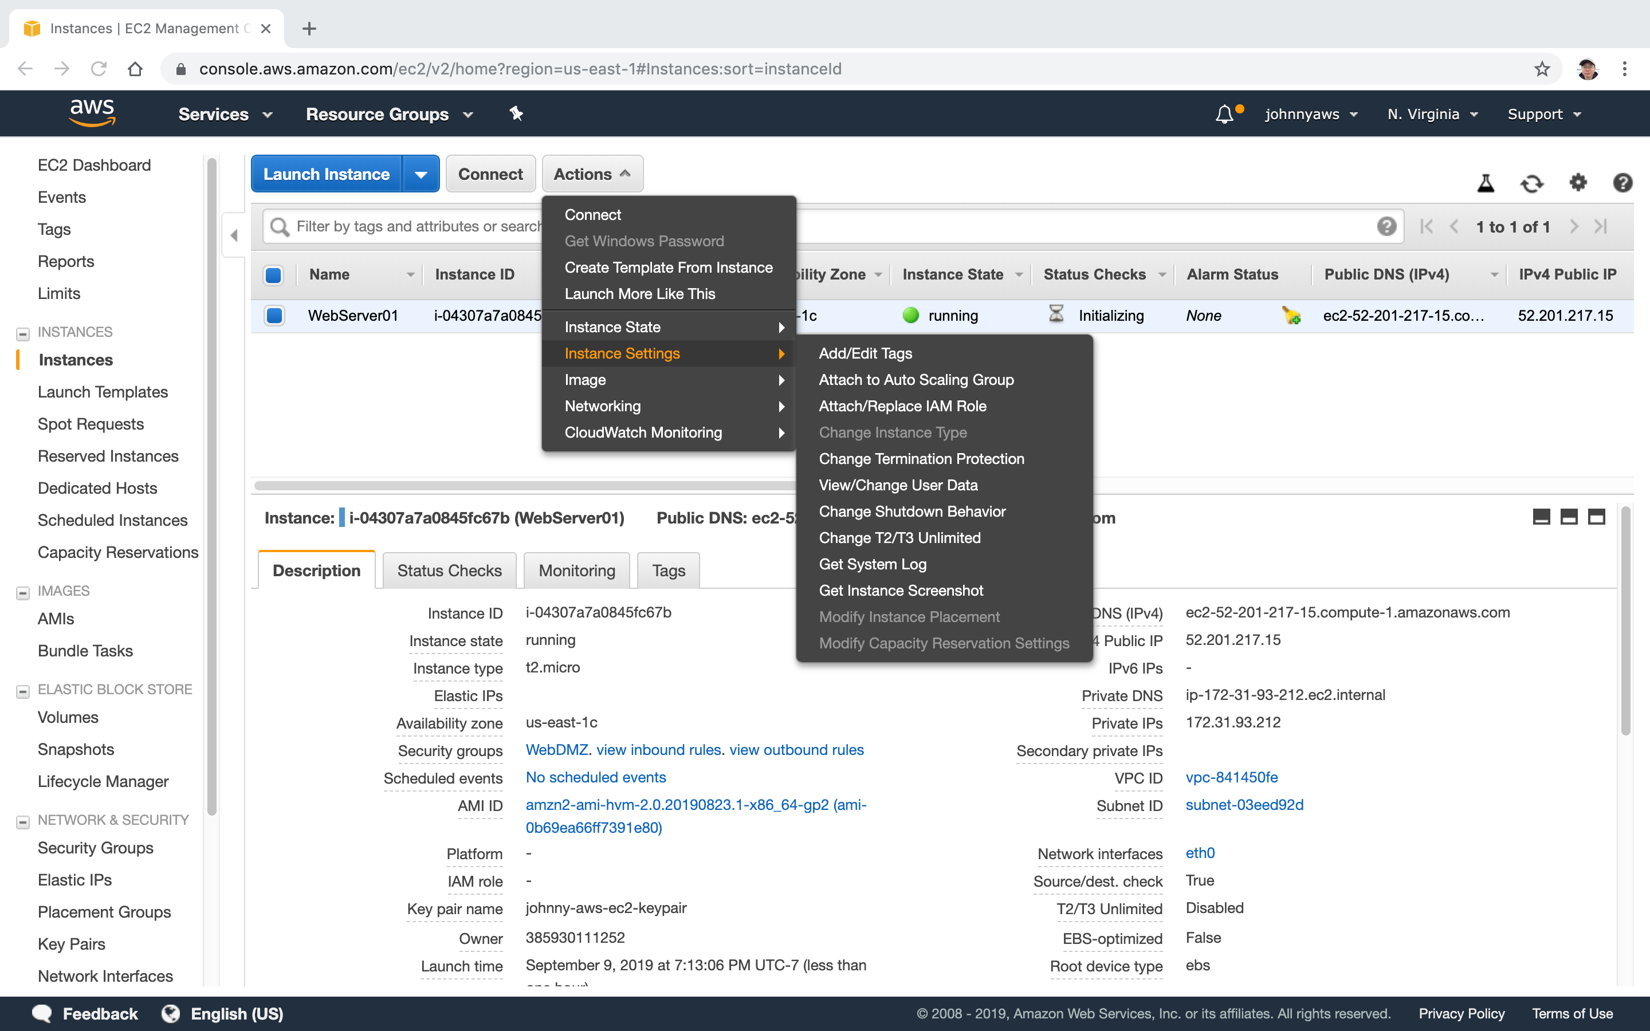1650x1031 pixels.
Task: Open Volumes in the sidebar
Action: (68, 717)
